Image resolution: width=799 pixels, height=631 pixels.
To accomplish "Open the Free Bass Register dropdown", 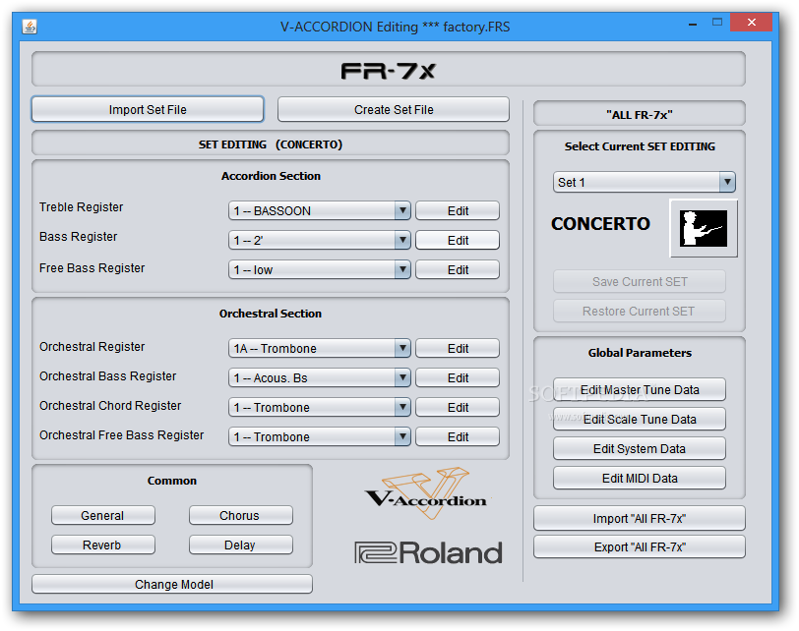I will (x=319, y=269).
